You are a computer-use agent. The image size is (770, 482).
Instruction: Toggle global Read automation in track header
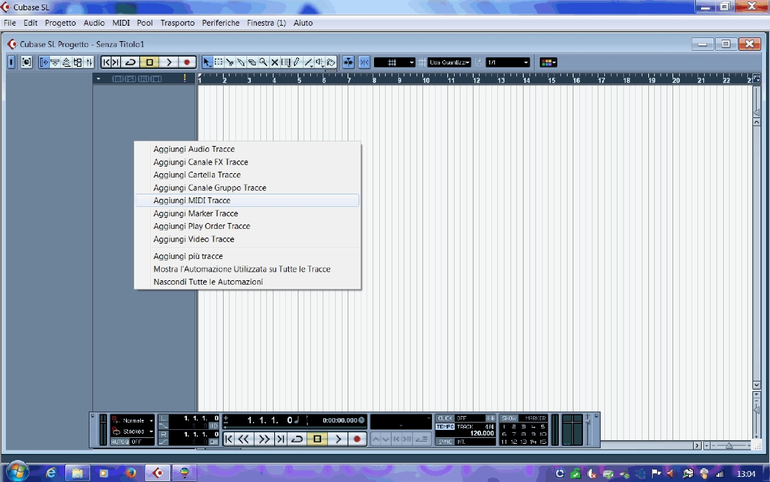click(x=144, y=78)
